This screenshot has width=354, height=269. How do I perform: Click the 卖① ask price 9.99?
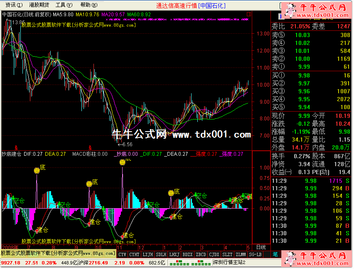point(304,67)
